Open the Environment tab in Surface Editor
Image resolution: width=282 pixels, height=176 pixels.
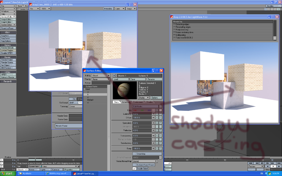(x=138, y=102)
